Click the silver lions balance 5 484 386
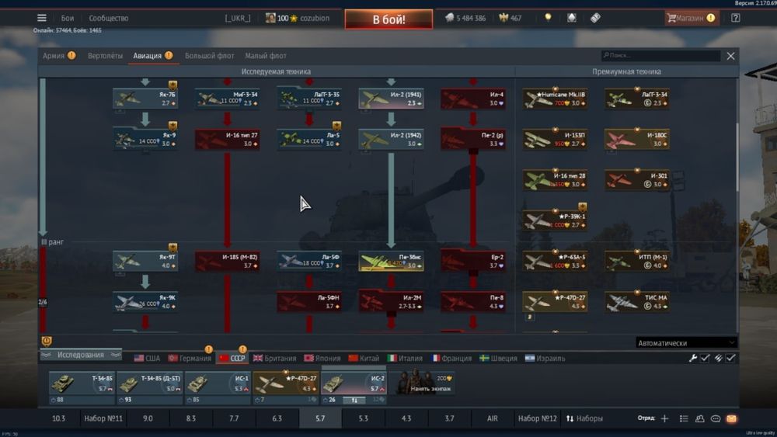The image size is (777, 437). pos(465,19)
